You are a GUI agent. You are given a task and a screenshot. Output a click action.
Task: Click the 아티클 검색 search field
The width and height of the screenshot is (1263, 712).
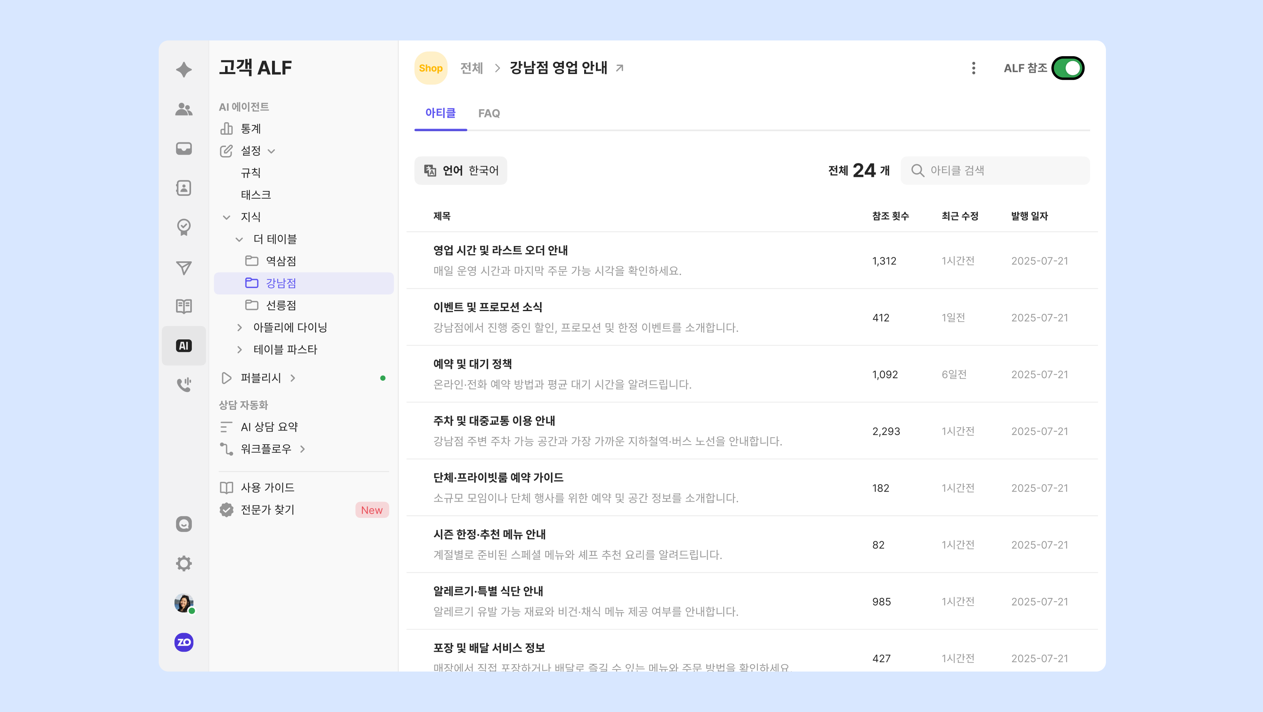[x=1000, y=171]
